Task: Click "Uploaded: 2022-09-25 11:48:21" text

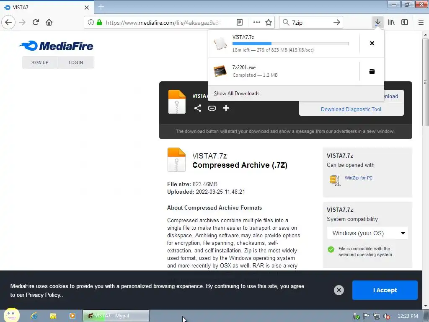Action: 206,192
